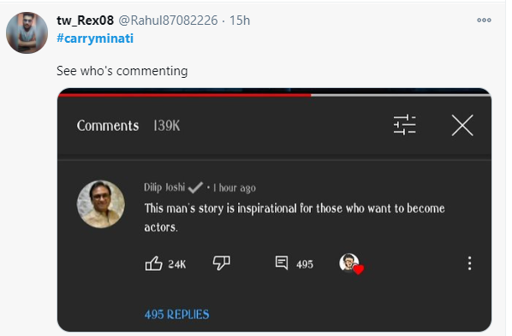Close the Comments panel with the X
Image resolution: width=512 pixels, height=336 pixels.
click(x=462, y=125)
